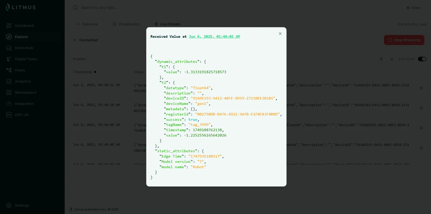The image size is (431, 214).
Task: Select the "float64" datatype value
Action: (x=201, y=88)
